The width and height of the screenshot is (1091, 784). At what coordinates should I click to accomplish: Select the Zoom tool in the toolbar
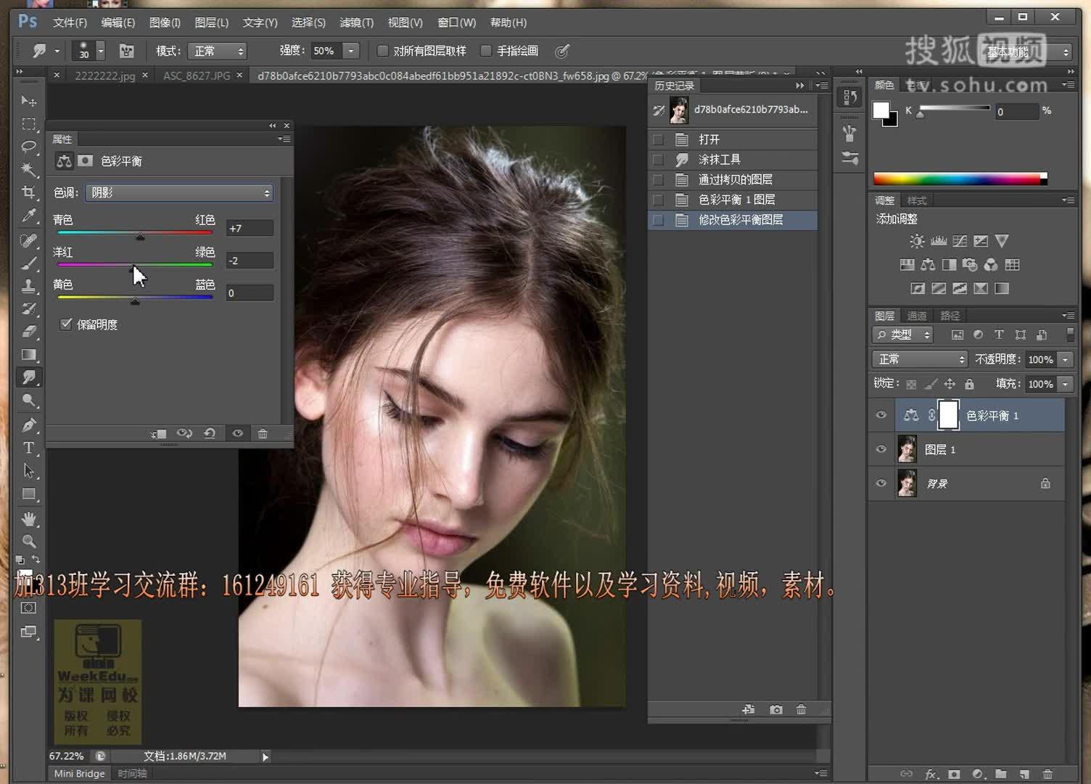pos(29,541)
